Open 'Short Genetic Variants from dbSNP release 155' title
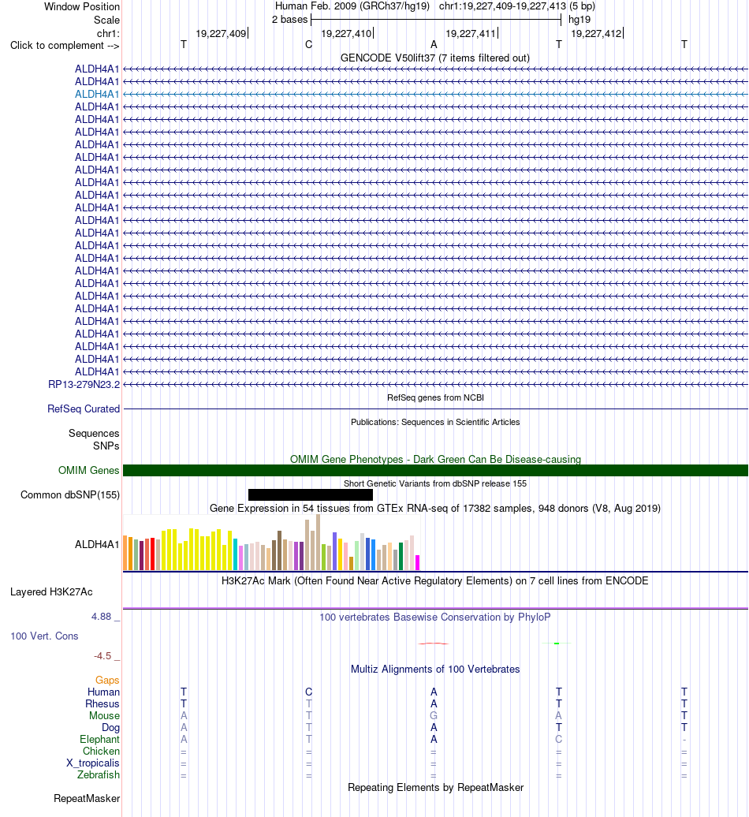The height and width of the screenshot is (817, 749). [435, 483]
